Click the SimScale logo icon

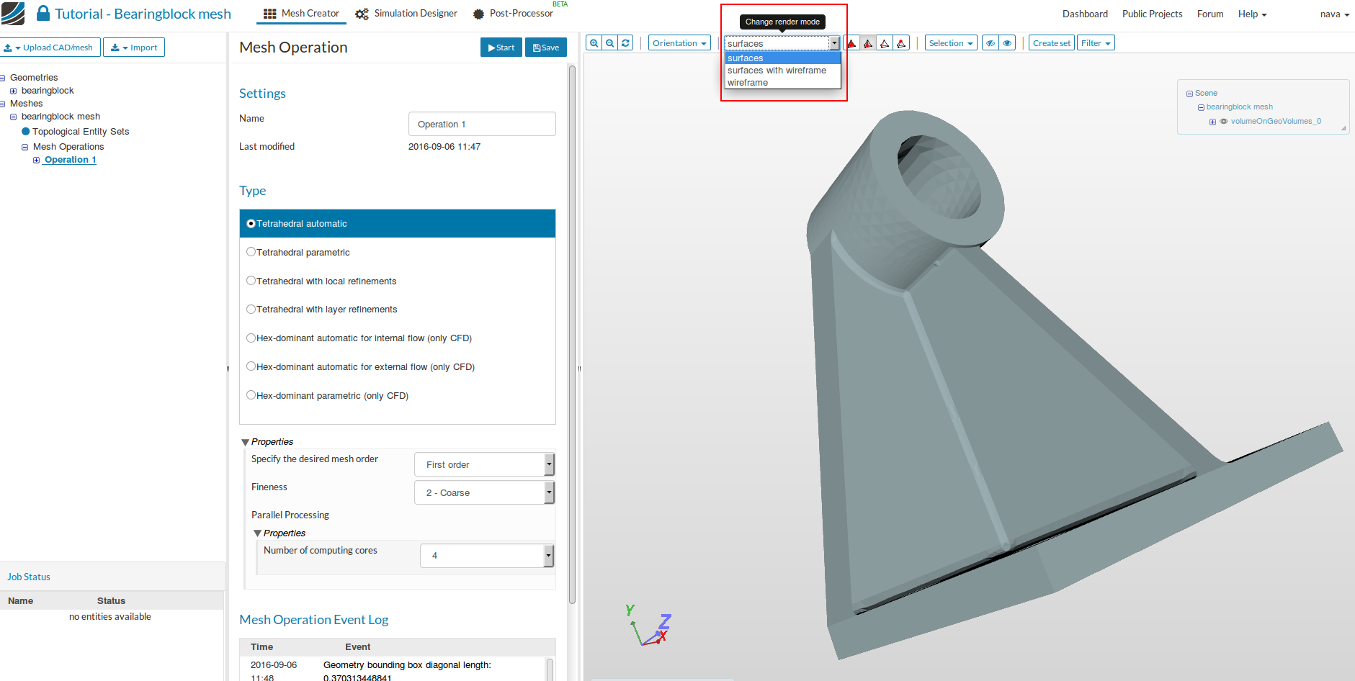(13, 14)
